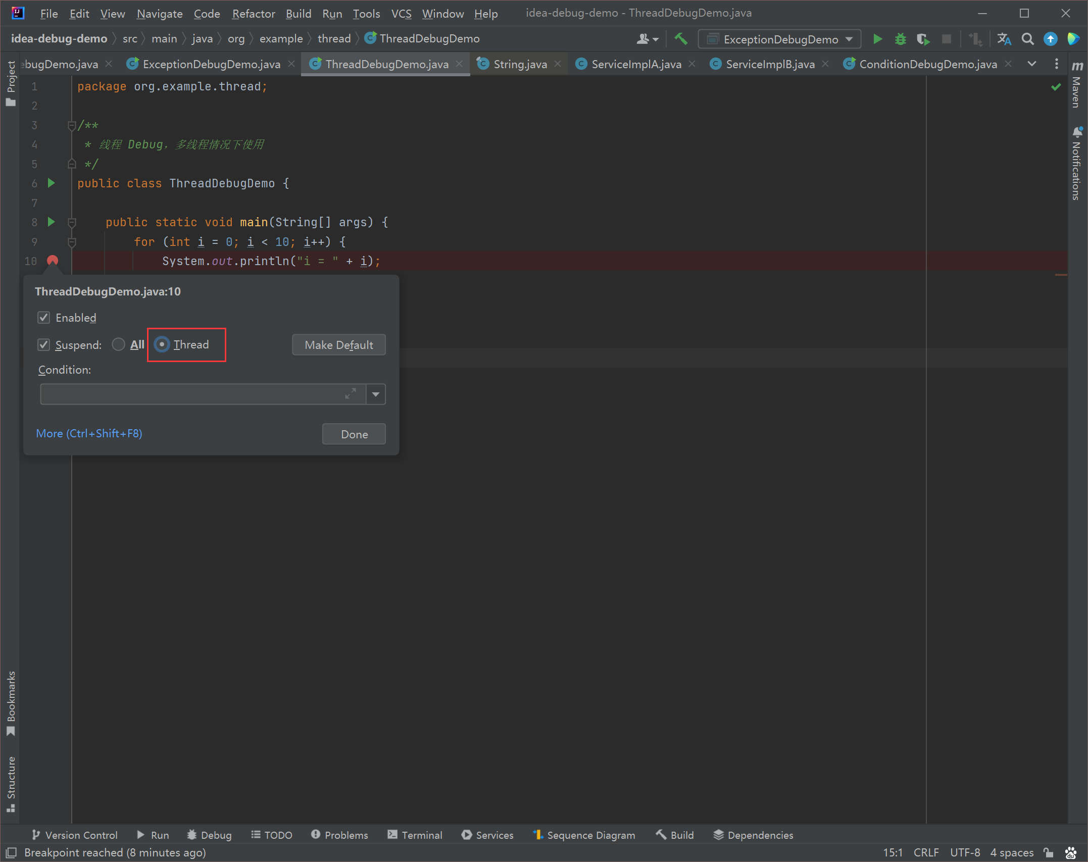Click the Done button
This screenshot has height=862, width=1088.
coord(354,434)
